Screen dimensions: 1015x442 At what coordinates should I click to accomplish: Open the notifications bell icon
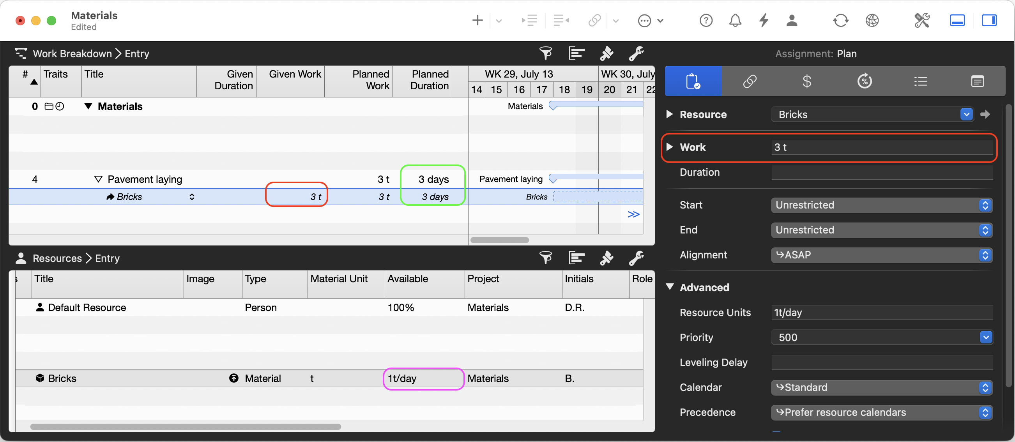point(735,20)
